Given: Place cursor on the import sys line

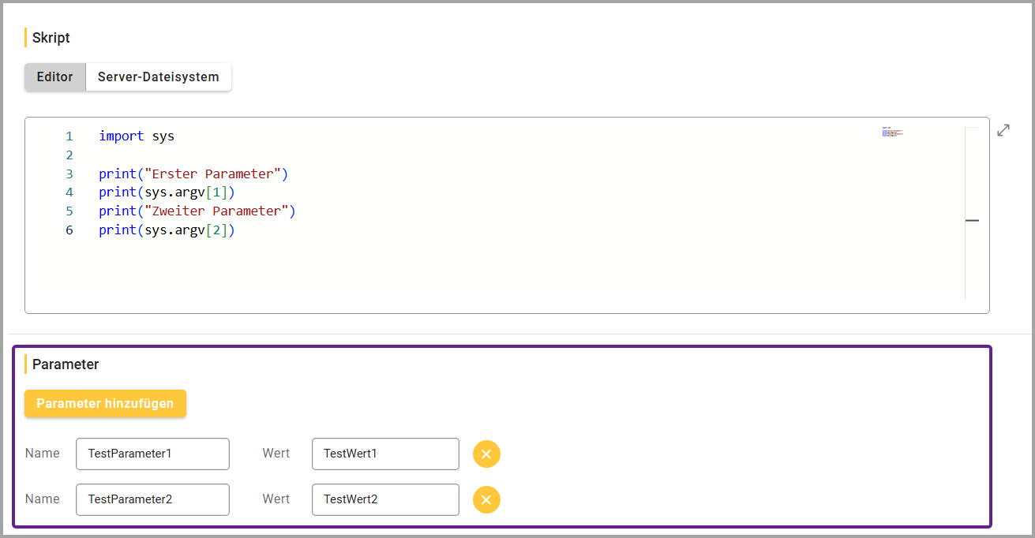Looking at the screenshot, I should coord(137,136).
